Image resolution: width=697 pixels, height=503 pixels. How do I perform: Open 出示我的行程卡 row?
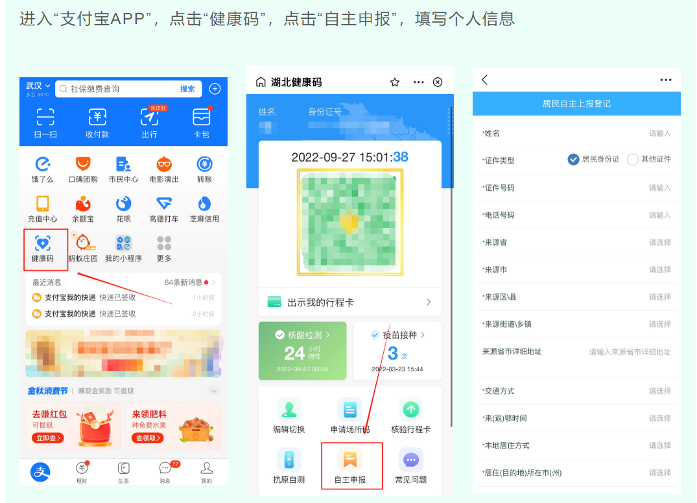[350, 302]
